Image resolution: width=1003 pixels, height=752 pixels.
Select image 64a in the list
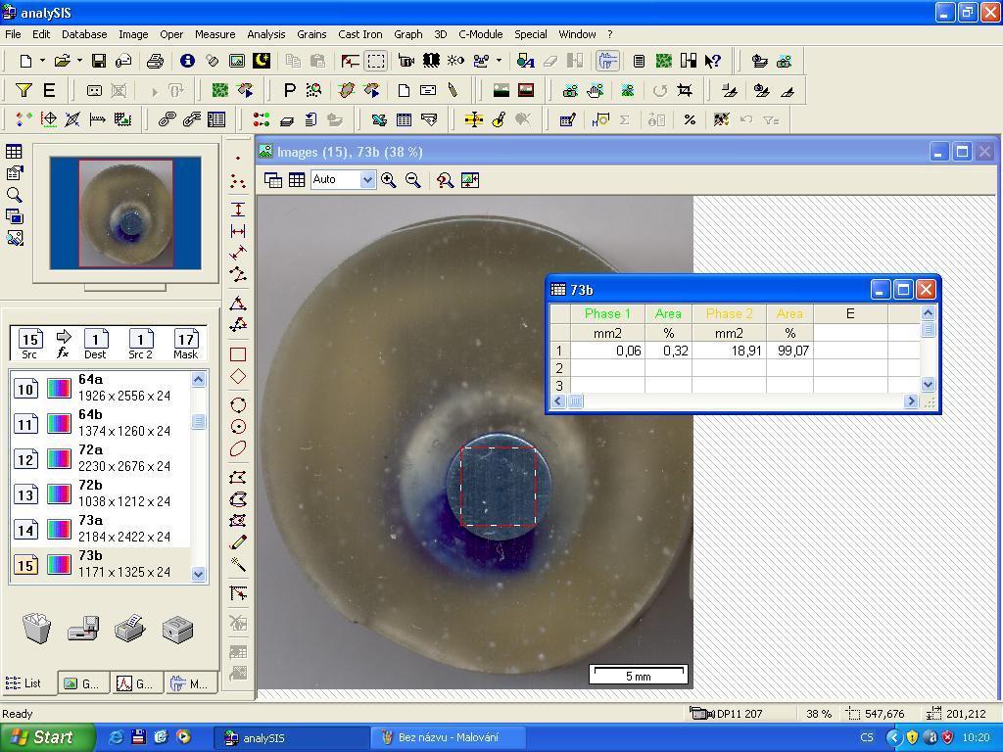point(101,388)
